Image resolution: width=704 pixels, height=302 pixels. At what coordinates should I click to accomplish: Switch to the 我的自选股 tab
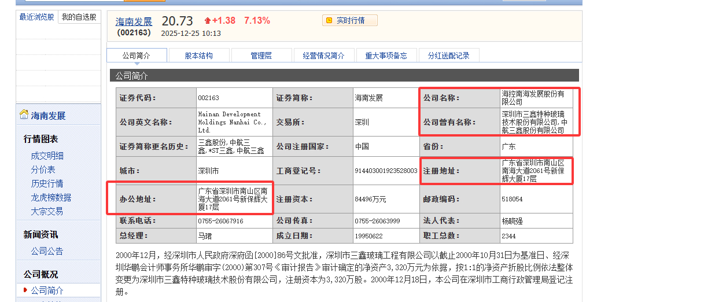pyautogui.click(x=79, y=17)
